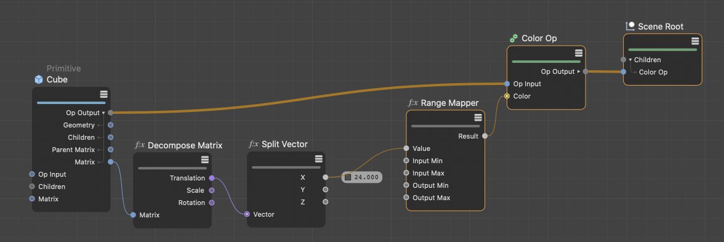Viewport: 724px width, 242px height.
Task: Collapse the Cube Op Output group arrow
Action: pos(103,113)
